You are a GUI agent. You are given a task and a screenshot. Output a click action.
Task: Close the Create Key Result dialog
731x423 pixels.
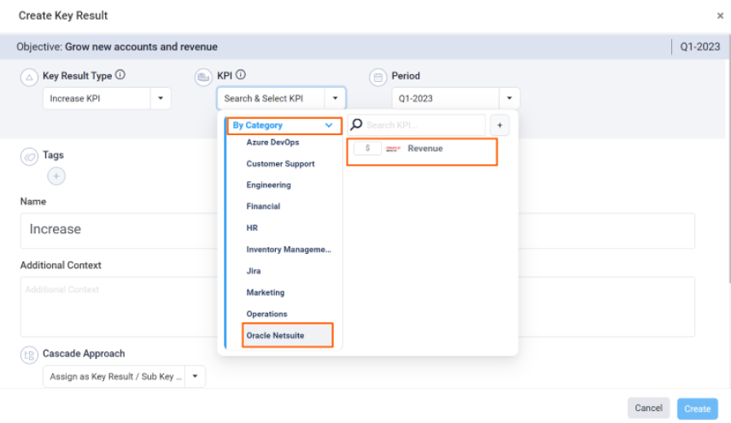720,16
